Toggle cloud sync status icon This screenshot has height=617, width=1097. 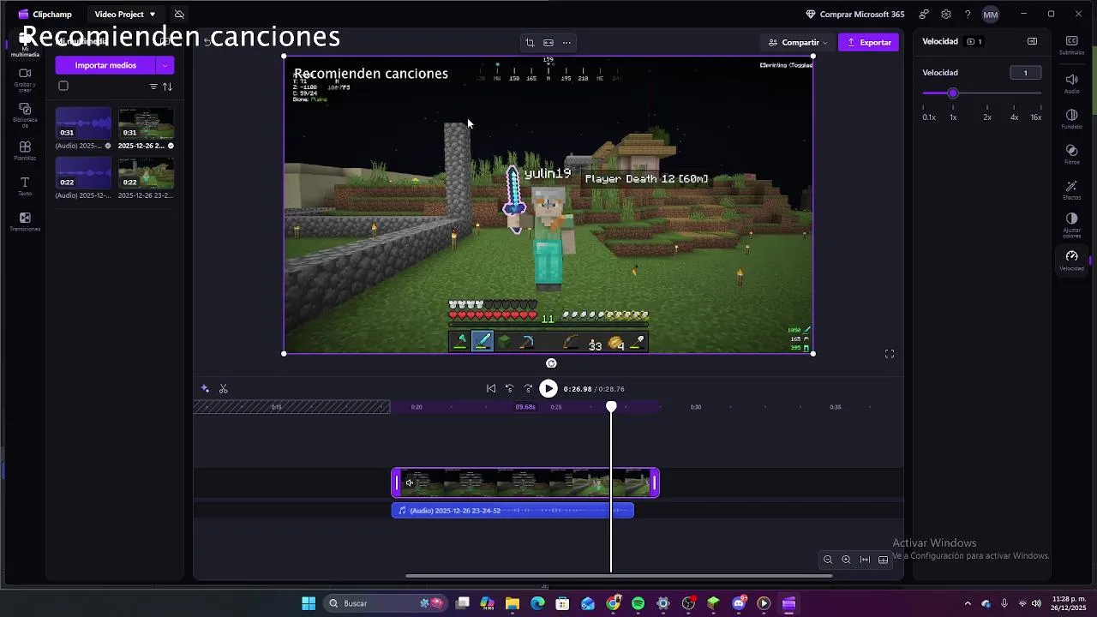[x=179, y=15]
